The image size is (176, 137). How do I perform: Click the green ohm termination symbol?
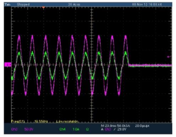pos(87,129)
